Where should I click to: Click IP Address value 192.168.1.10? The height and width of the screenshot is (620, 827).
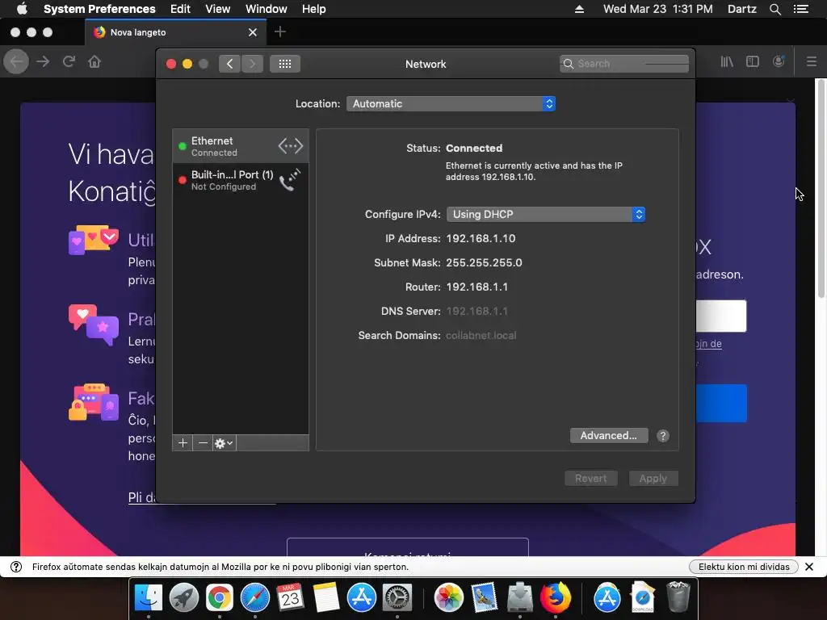pyautogui.click(x=481, y=238)
